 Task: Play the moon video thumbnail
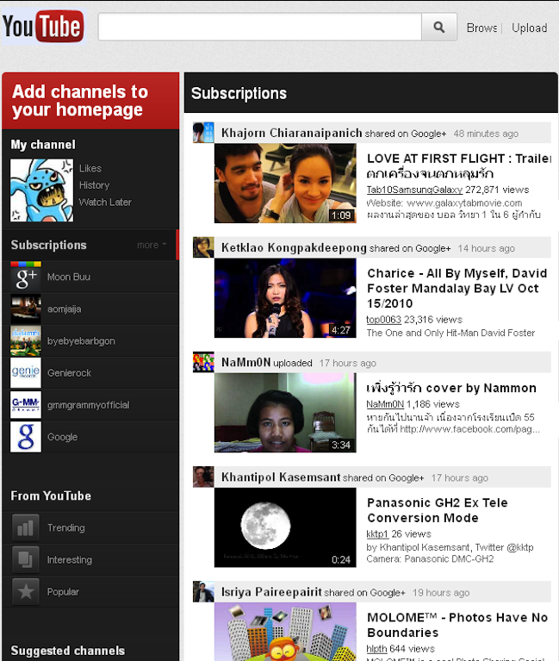(285, 527)
